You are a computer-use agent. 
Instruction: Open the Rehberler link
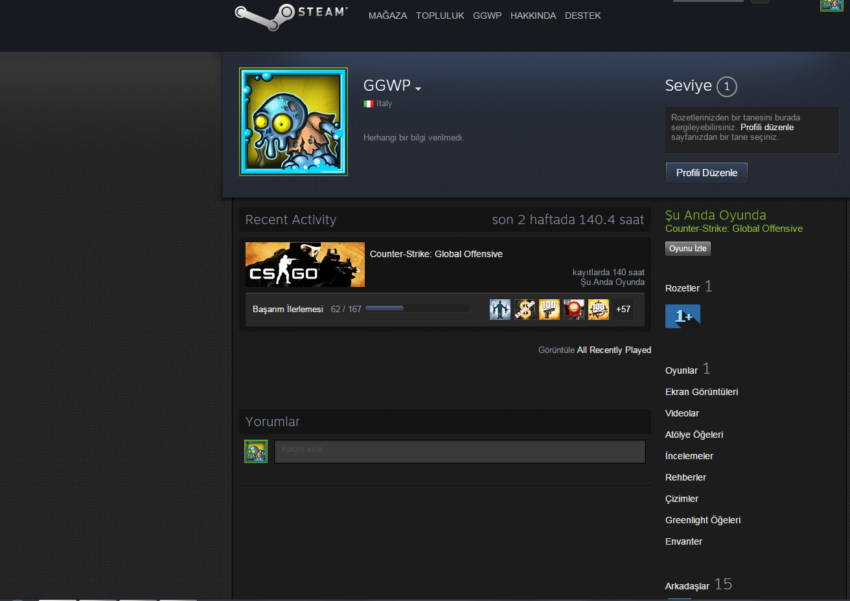685,477
